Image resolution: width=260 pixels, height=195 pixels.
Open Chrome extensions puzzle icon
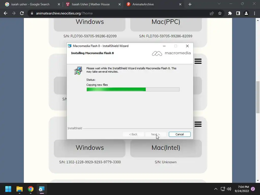coord(230,13)
